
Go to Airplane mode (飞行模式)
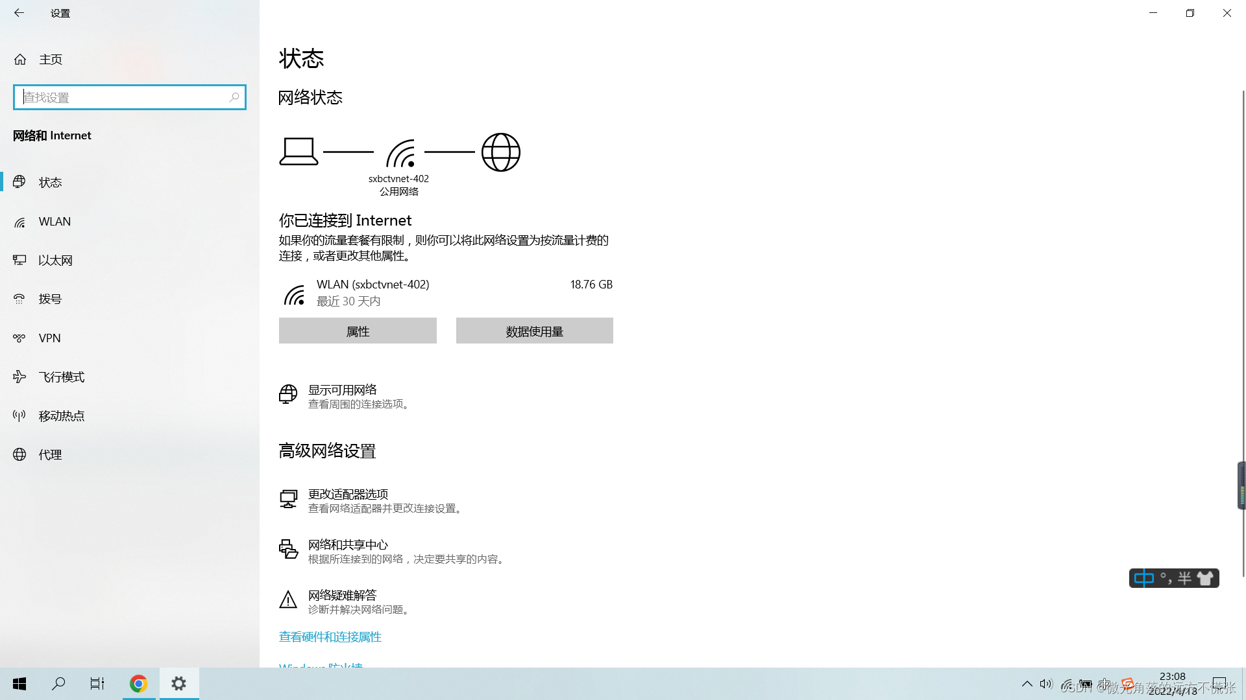pyautogui.click(x=61, y=377)
